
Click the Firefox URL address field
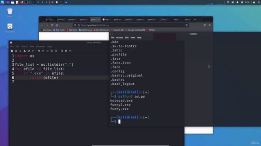tap(130, 25)
